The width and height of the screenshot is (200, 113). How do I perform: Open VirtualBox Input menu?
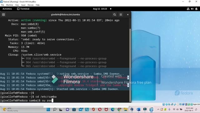23,5
